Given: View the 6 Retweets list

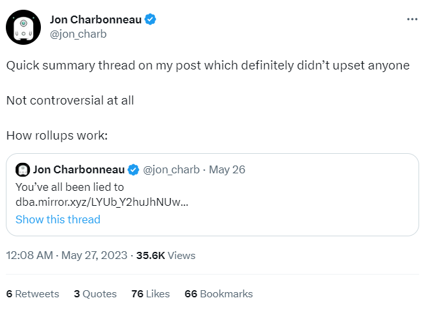Looking at the screenshot, I should 32,293.
